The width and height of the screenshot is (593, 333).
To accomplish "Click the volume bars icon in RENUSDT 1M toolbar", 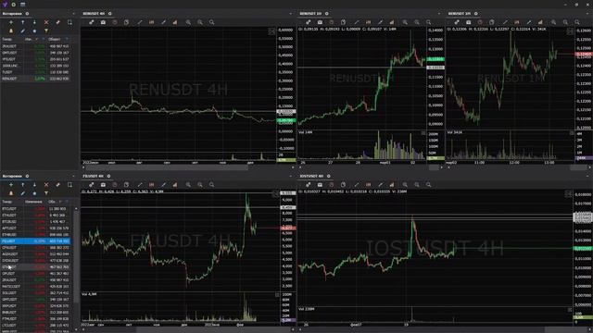I will tap(540, 22).
